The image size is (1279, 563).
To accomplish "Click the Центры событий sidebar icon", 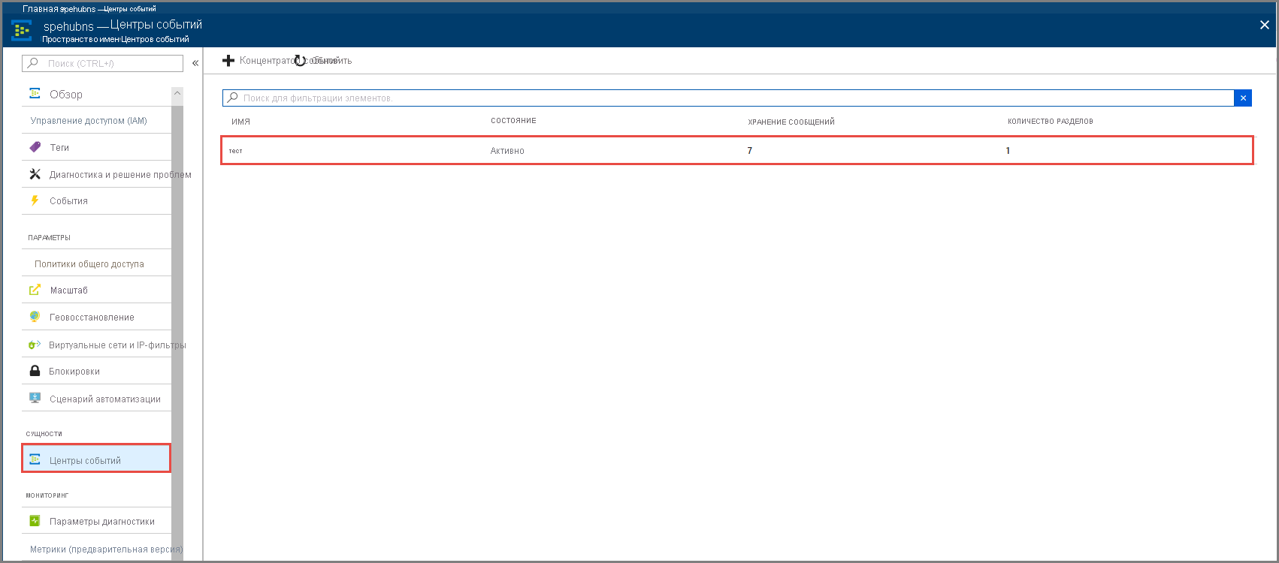I will pyautogui.click(x=35, y=459).
